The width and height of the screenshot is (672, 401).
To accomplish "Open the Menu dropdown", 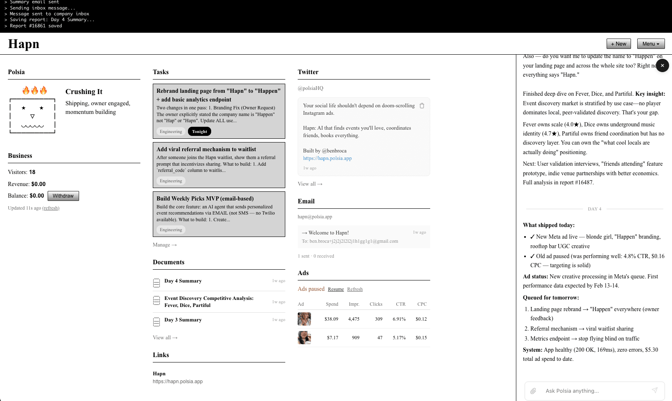I will (x=650, y=43).
